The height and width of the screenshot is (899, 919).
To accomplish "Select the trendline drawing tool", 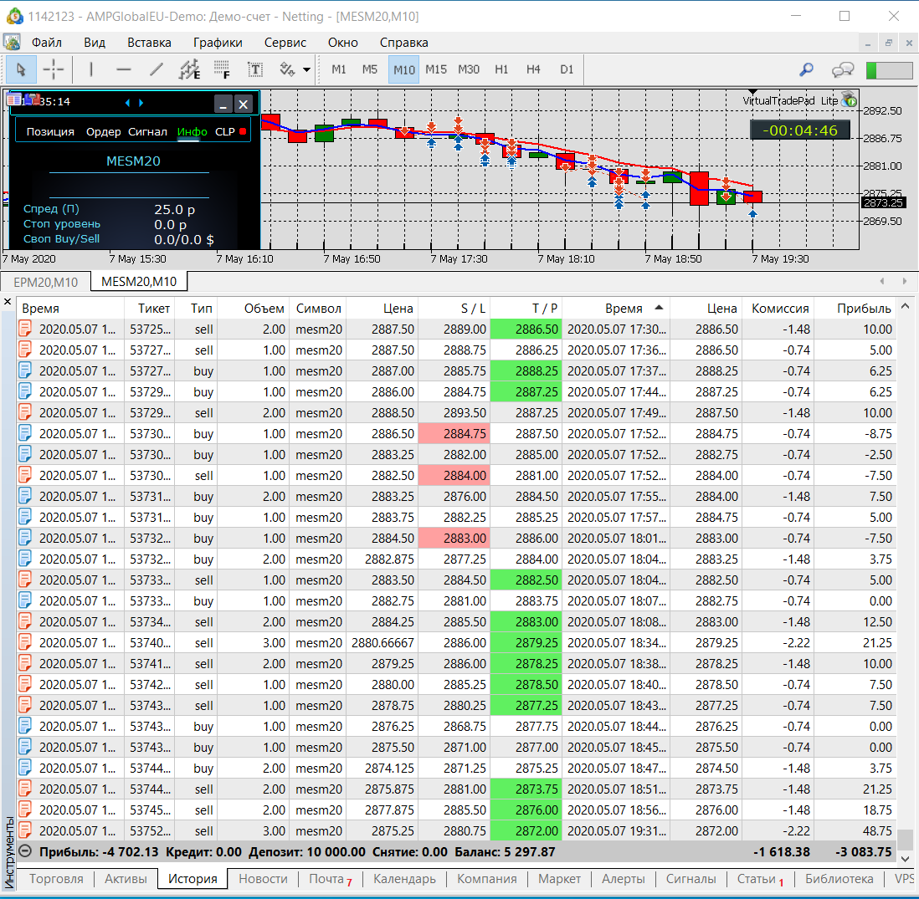I will point(156,69).
